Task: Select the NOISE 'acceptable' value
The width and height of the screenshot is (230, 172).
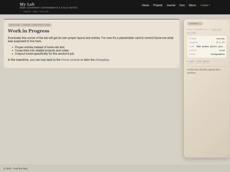Action: click(x=218, y=54)
